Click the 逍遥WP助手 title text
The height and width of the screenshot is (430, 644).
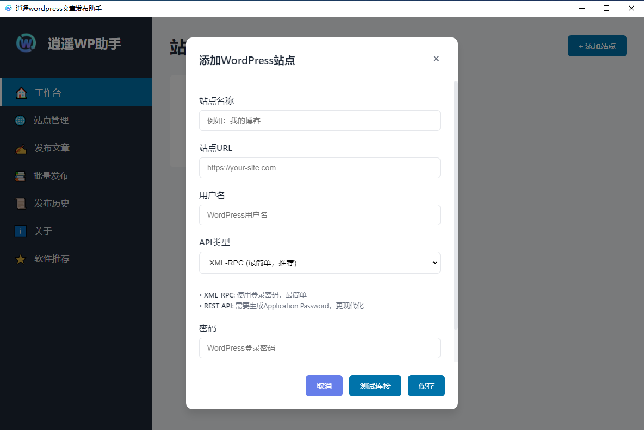pyautogui.click(x=85, y=43)
